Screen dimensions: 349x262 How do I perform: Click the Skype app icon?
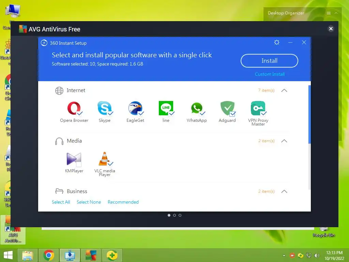coord(104,108)
